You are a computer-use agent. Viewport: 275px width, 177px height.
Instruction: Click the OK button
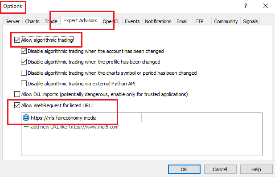[184, 169]
